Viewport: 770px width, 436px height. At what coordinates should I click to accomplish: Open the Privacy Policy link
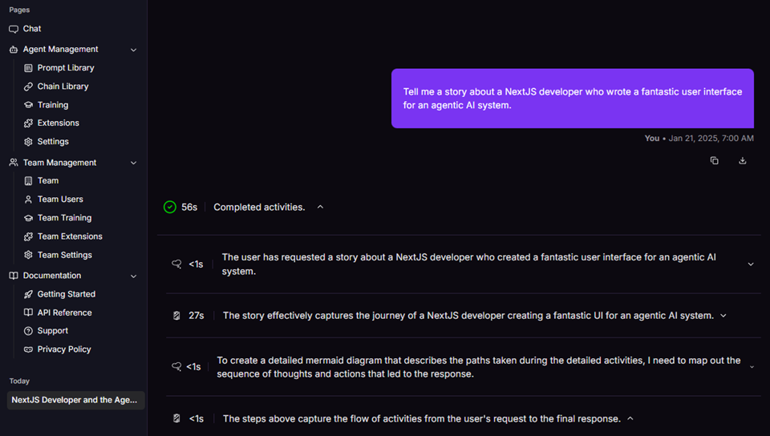[63, 349]
